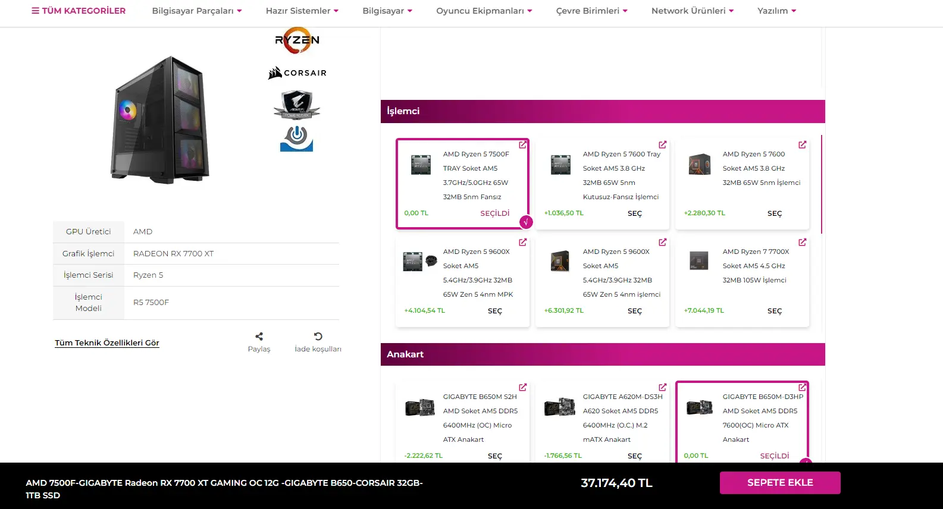Expand Yazılım dropdown menu
Viewport: 943px width, 509px height.
coord(777,11)
